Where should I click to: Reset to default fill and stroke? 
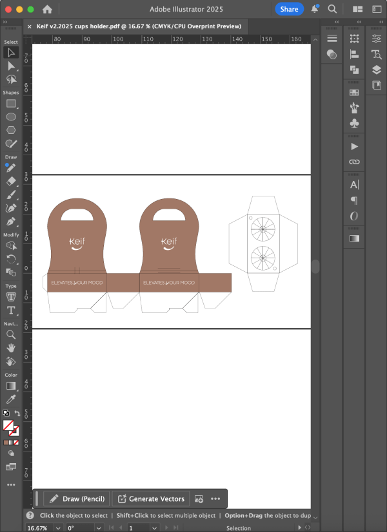(6, 413)
